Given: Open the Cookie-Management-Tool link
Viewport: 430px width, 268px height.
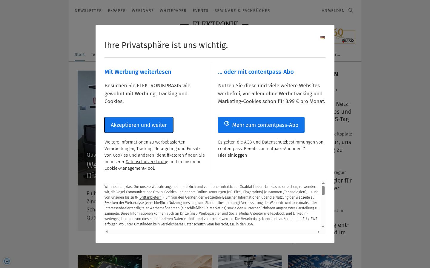Looking at the screenshot, I should [x=129, y=168].
